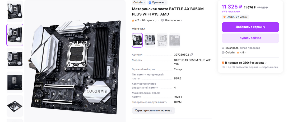Expand the seller rating 4,8 chevron
The height and width of the screenshot is (122, 288).
(x=245, y=53)
